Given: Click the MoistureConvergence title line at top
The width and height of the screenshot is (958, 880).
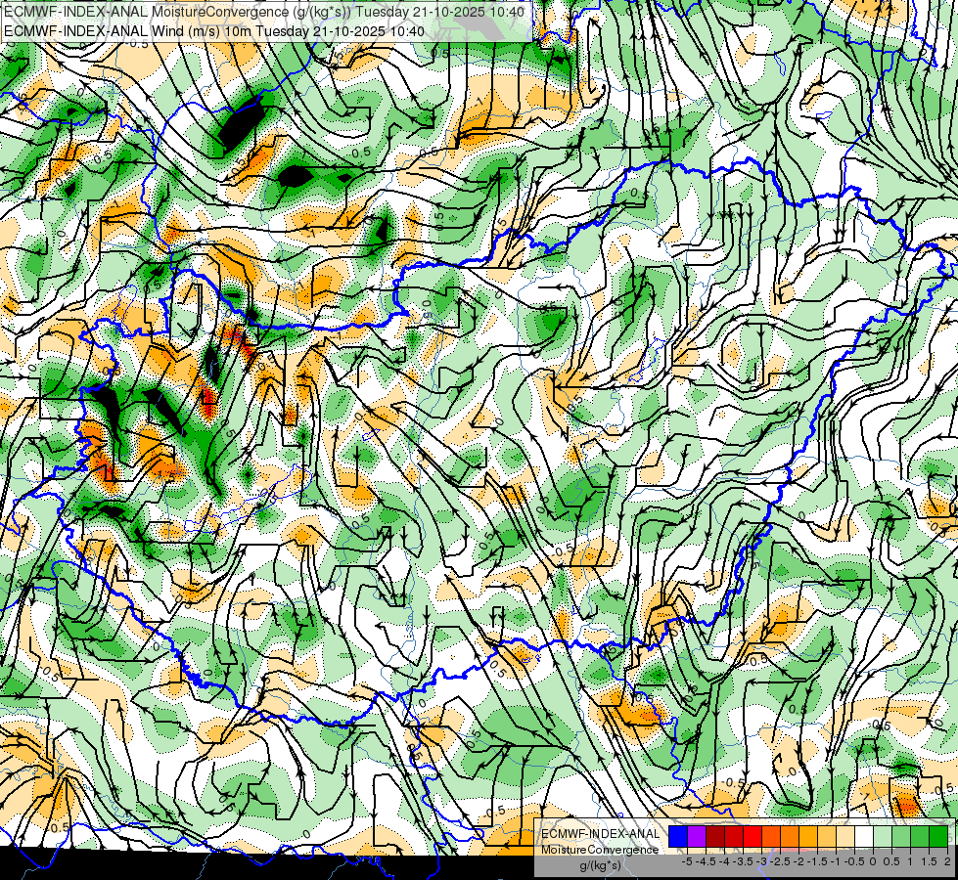Looking at the screenshot, I should [264, 12].
